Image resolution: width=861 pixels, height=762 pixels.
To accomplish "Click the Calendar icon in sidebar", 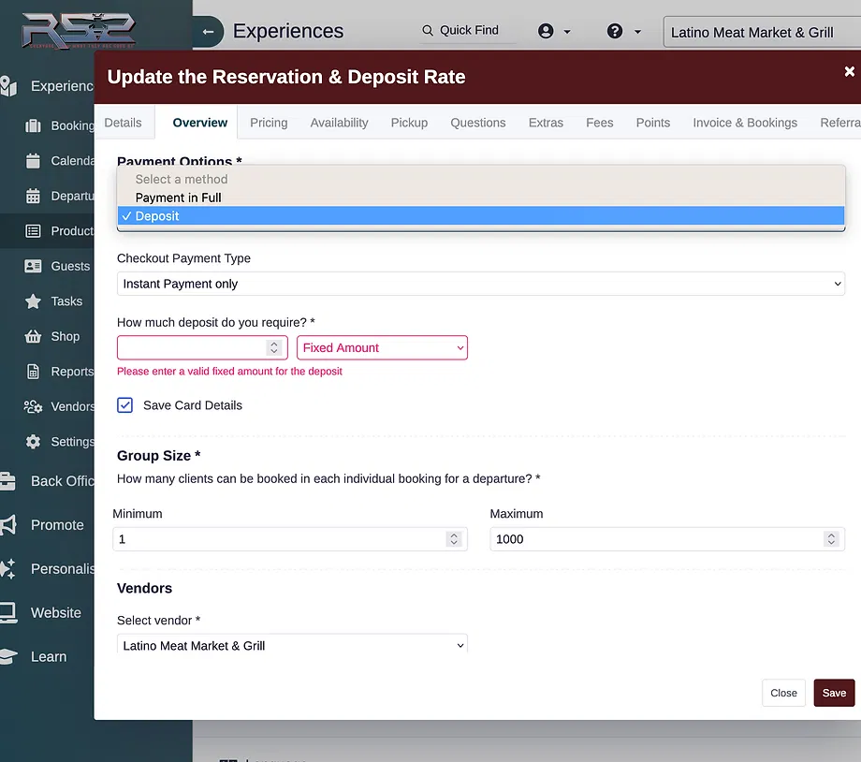I will coord(34,160).
